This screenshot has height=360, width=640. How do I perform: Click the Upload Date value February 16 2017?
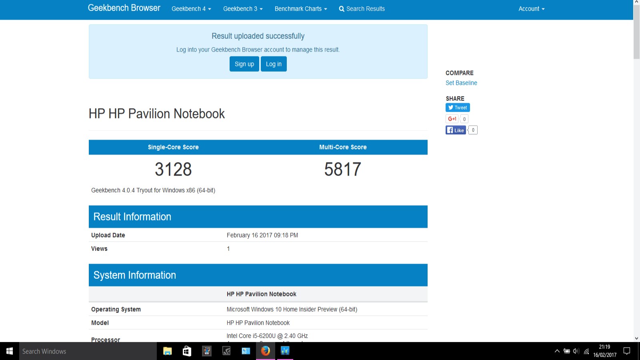[x=262, y=235]
